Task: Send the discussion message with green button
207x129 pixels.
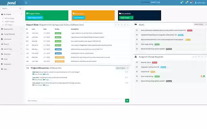Action: coord(127,101)
